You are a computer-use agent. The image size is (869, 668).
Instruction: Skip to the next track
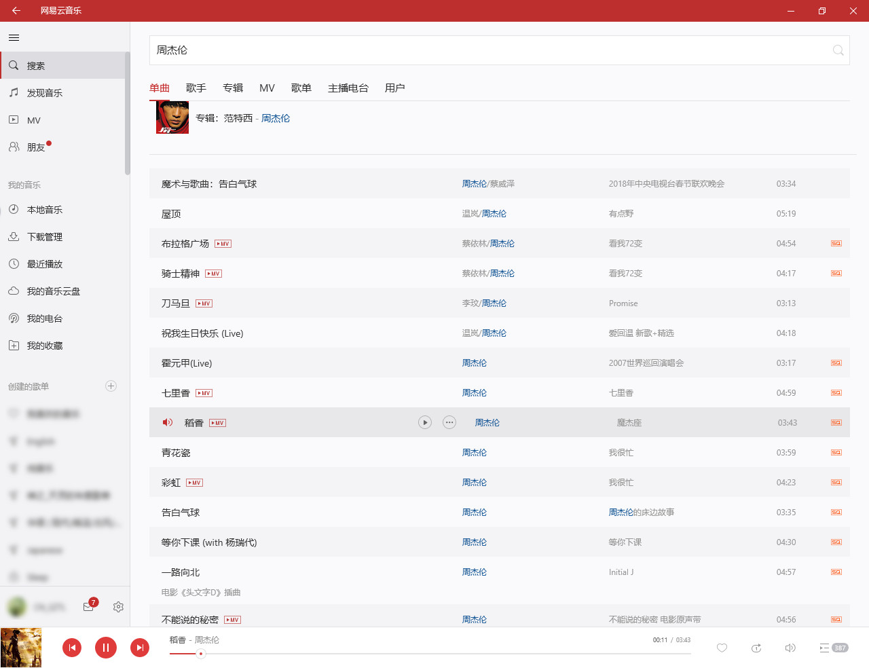(139, 648)
